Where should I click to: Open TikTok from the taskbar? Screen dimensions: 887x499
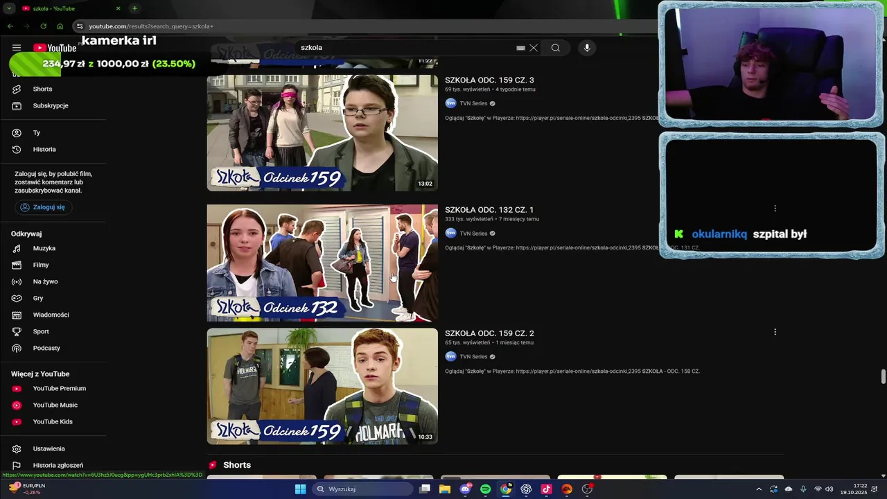(x=546, y=489)
